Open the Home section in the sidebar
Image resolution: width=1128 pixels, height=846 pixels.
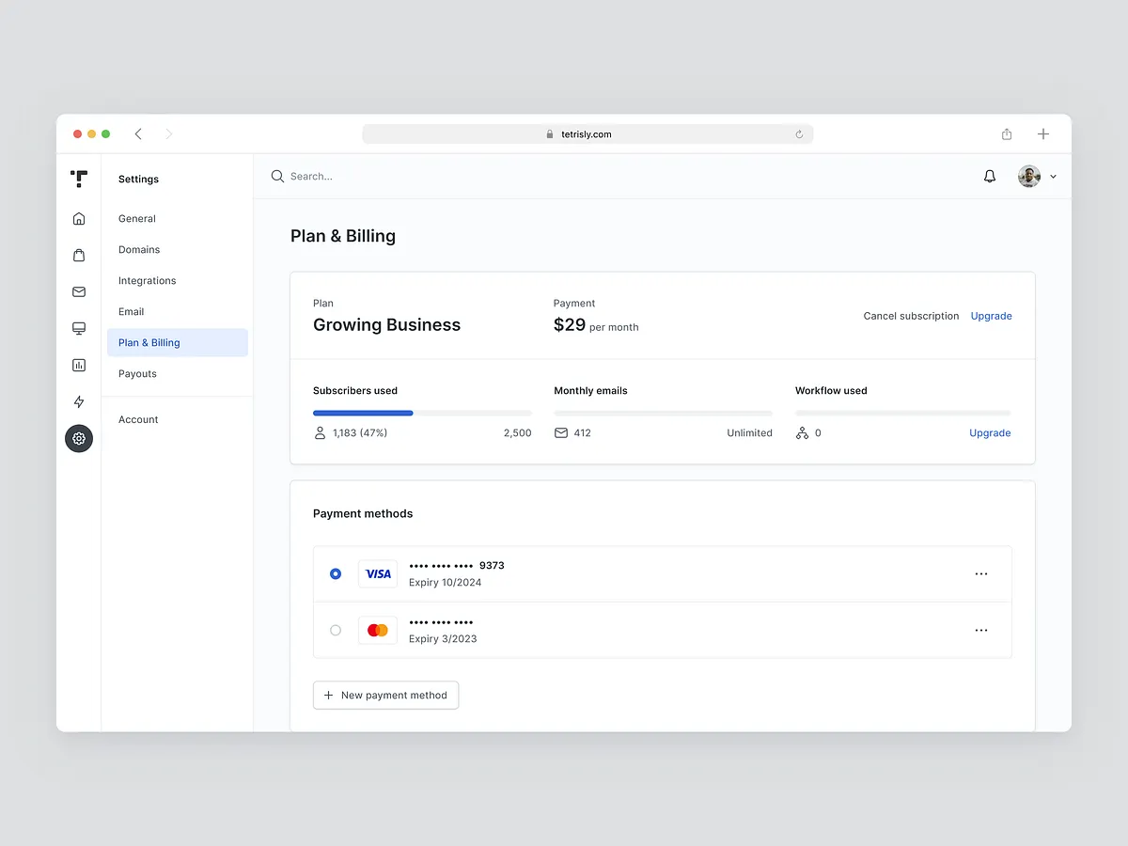(79, 218)
